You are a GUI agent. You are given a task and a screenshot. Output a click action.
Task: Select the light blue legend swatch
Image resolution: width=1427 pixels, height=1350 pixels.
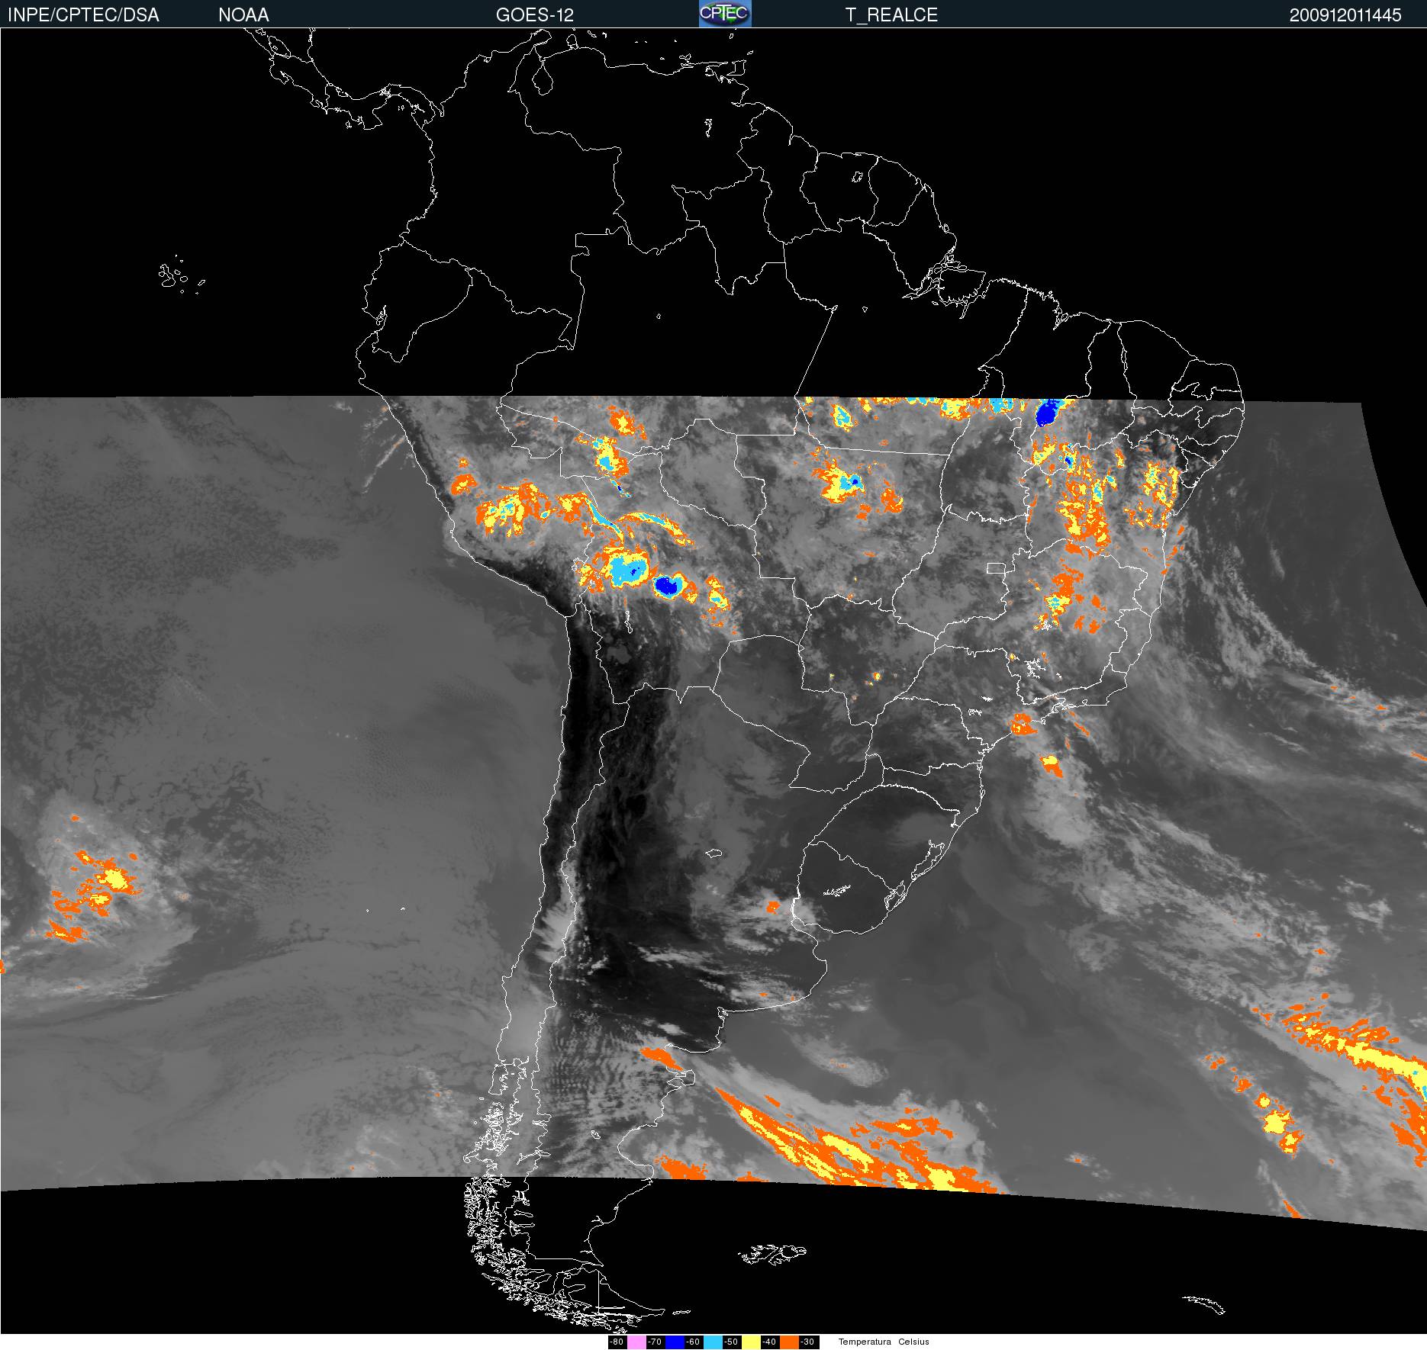[713, 1342]
